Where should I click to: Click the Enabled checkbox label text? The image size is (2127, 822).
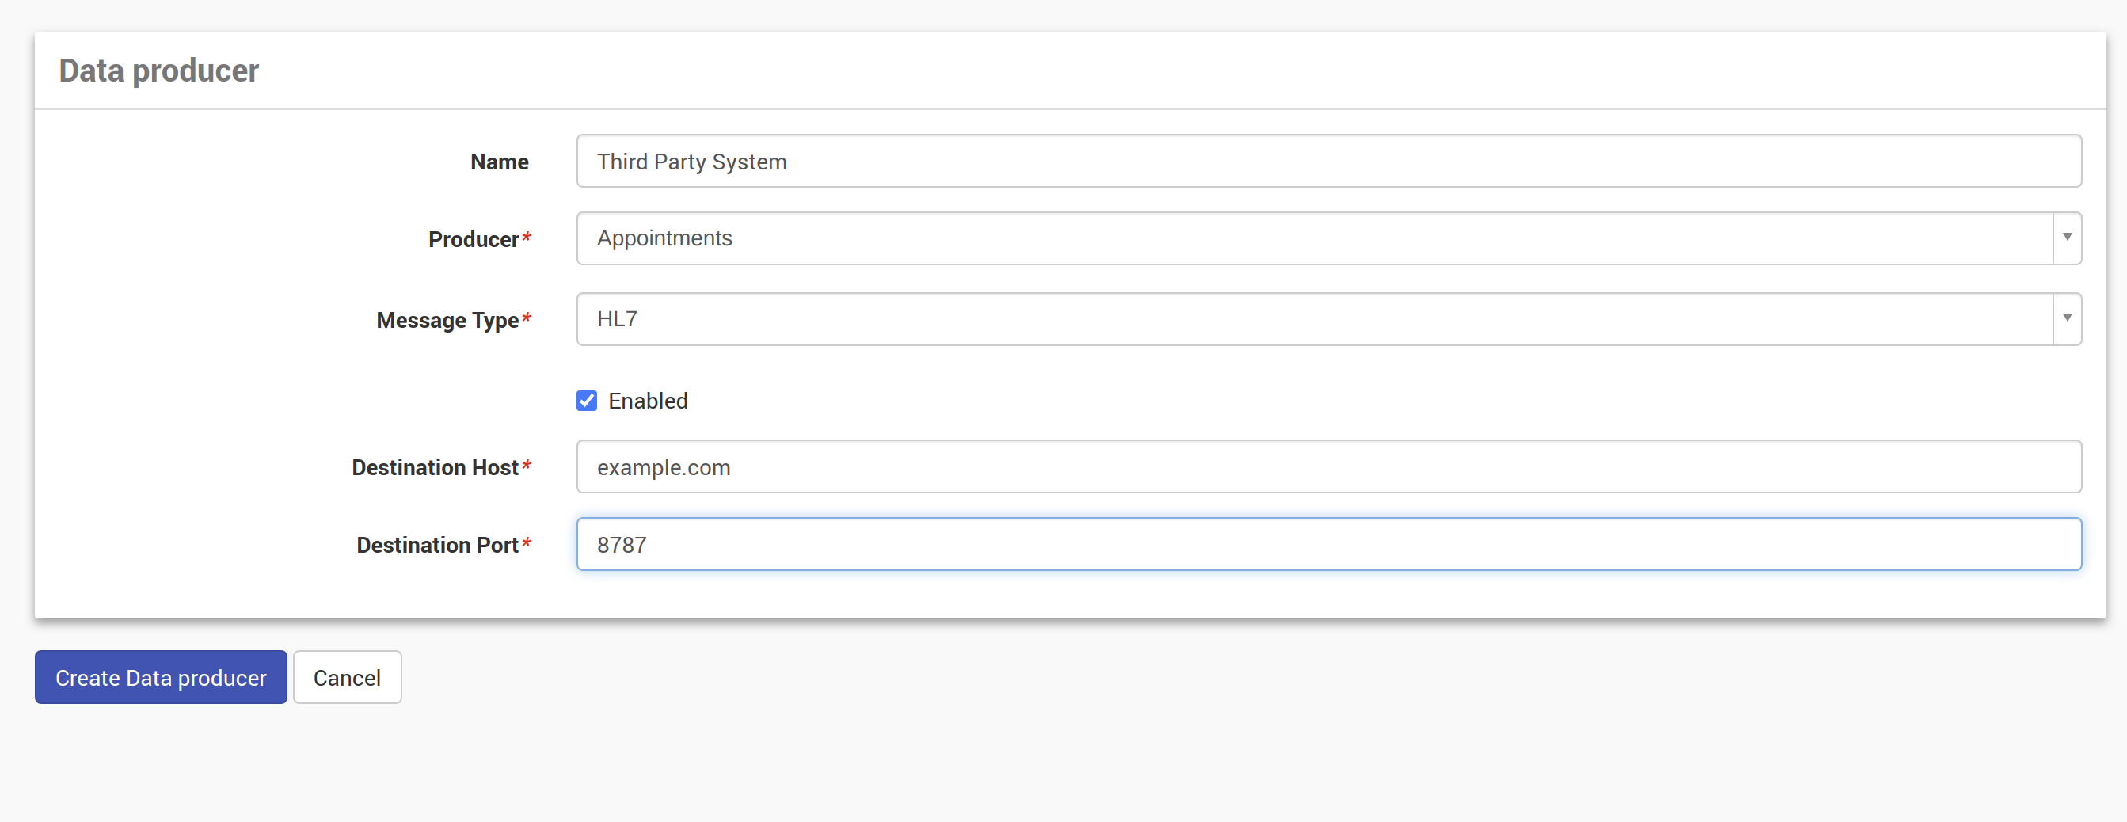click(647, 401)
